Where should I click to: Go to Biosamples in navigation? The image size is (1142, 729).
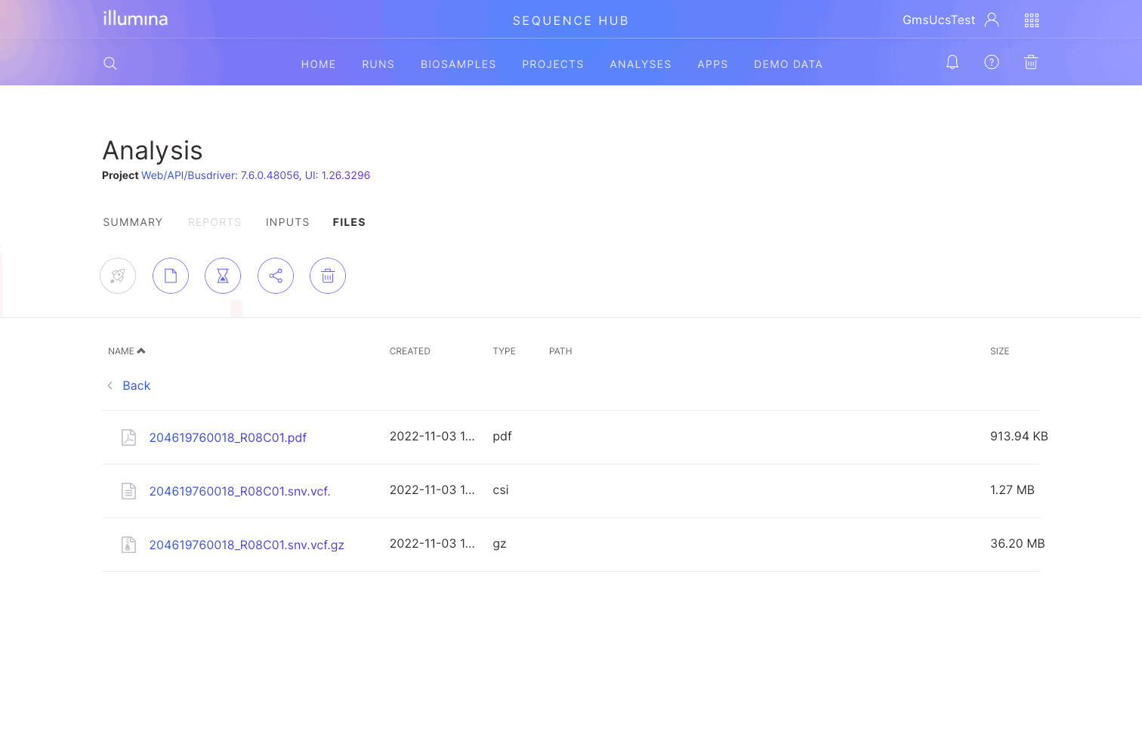(x=458, y=64)
